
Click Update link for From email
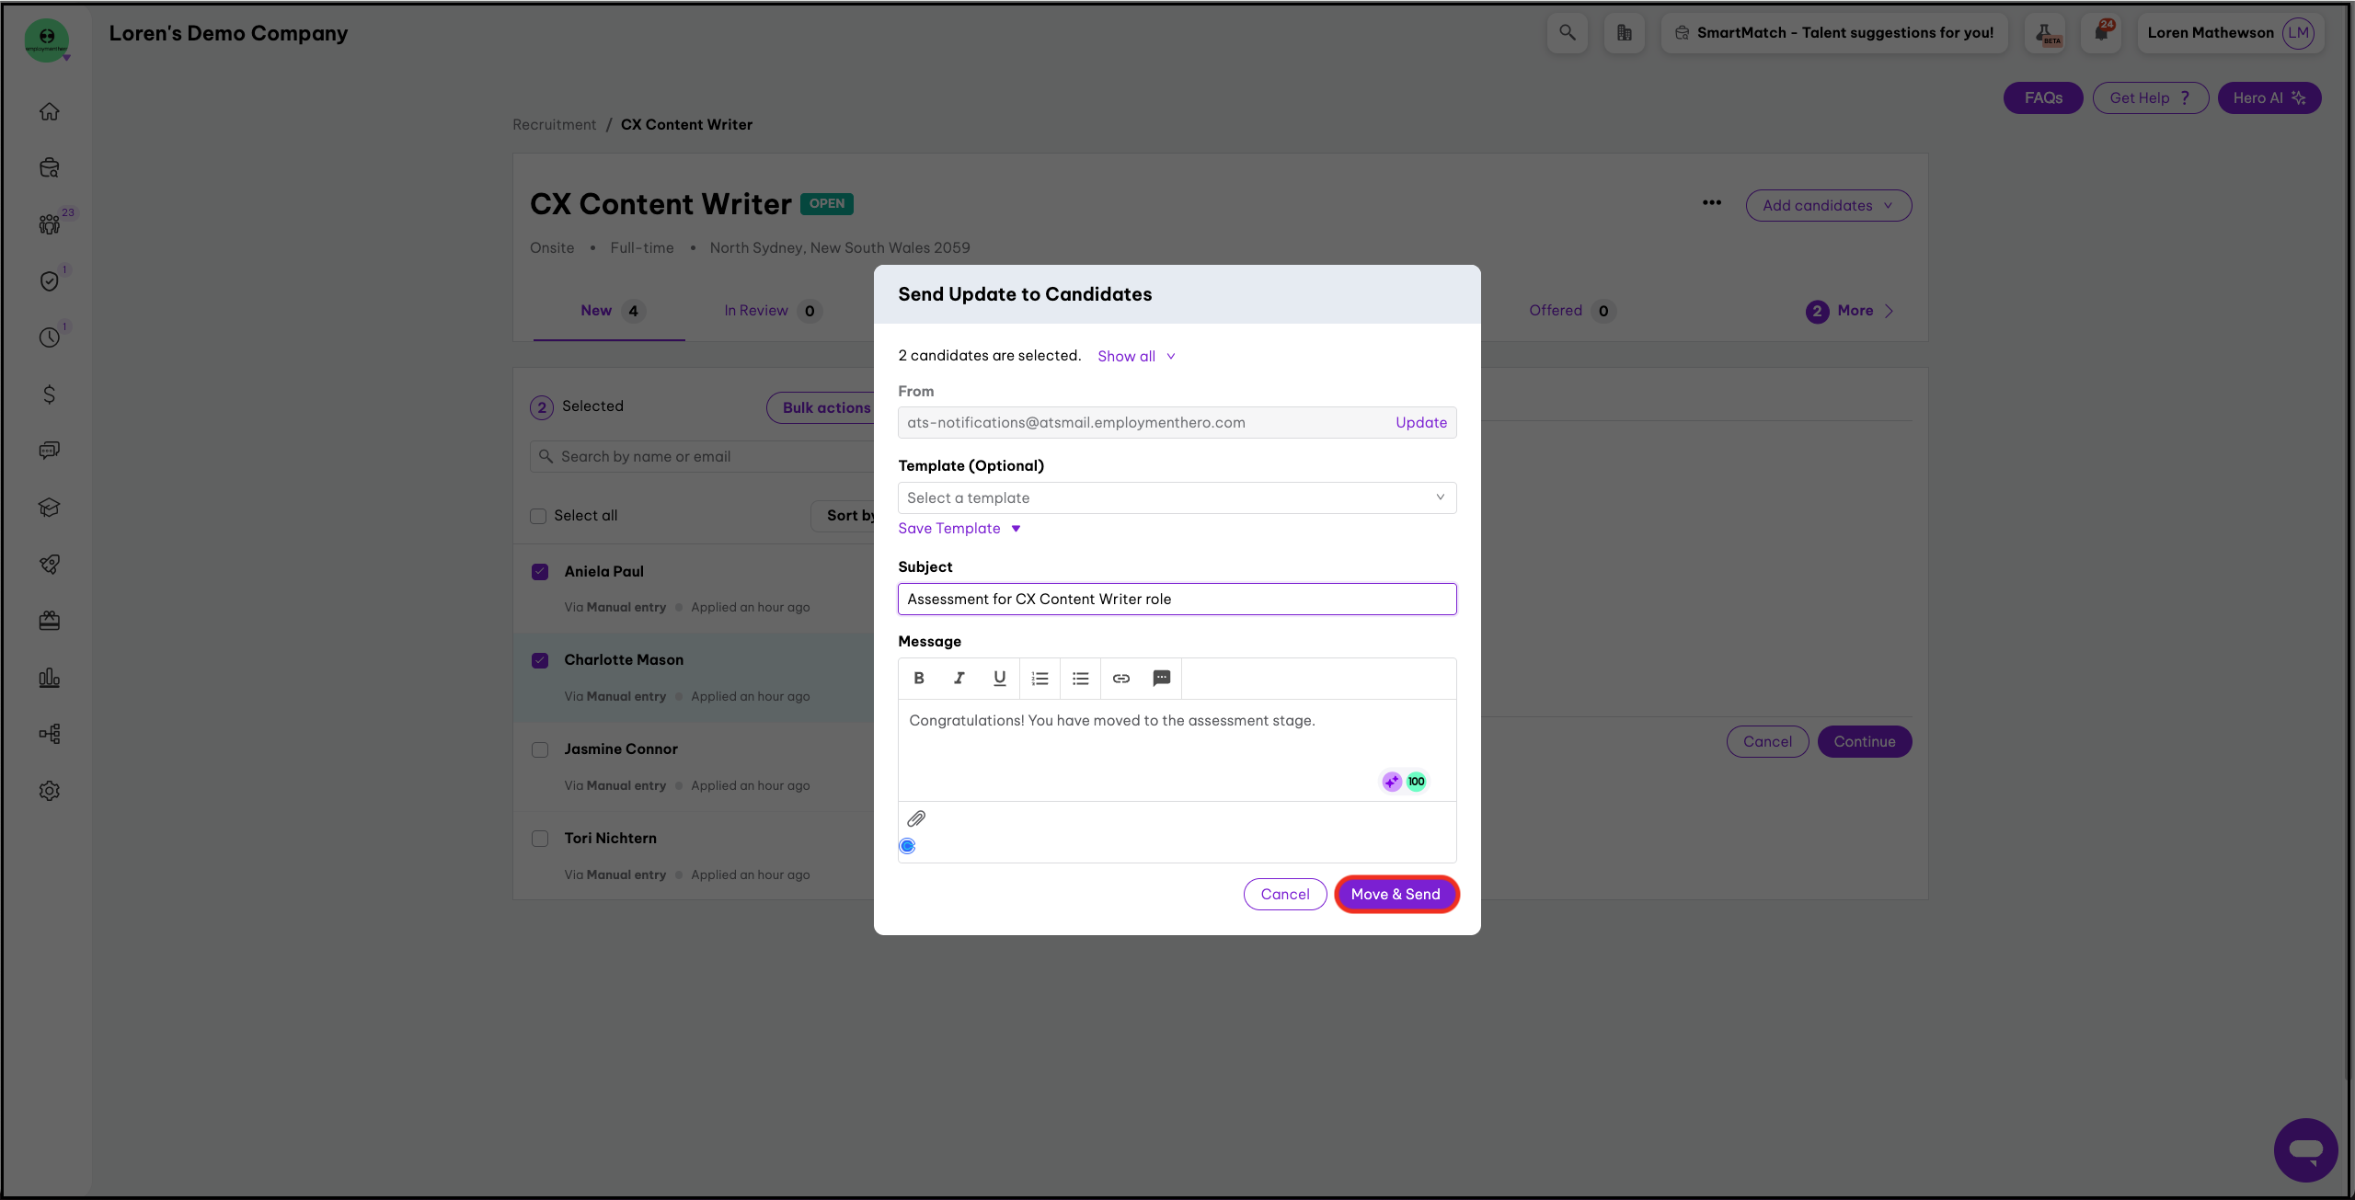coord(1420,422)
